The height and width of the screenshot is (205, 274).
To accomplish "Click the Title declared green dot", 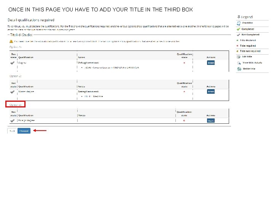I will coord(237,40).
